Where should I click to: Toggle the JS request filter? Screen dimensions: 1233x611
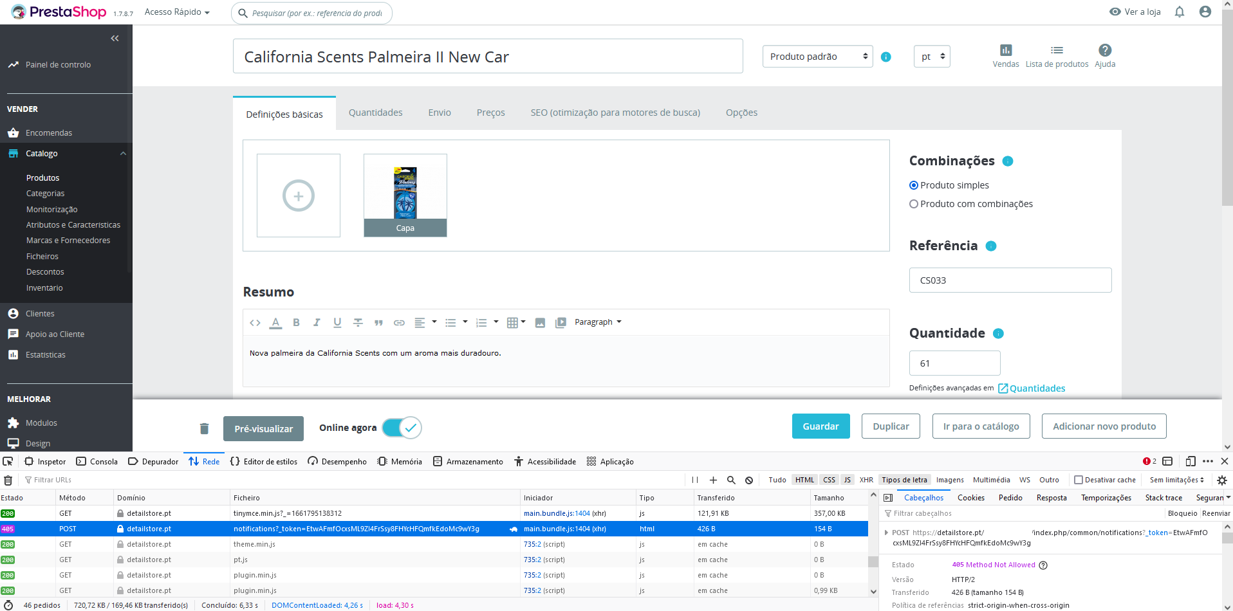848,480
